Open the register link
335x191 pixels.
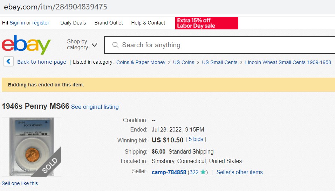click(41, 23)
